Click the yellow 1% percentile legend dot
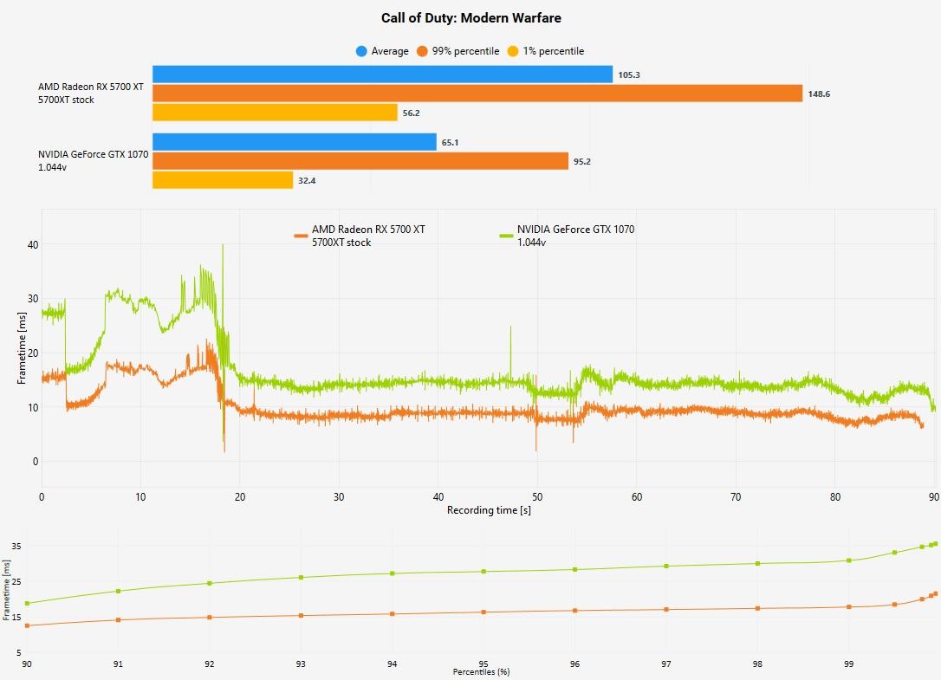The height and width of the screenshot is (680, 941). click(x=513, y=51)
